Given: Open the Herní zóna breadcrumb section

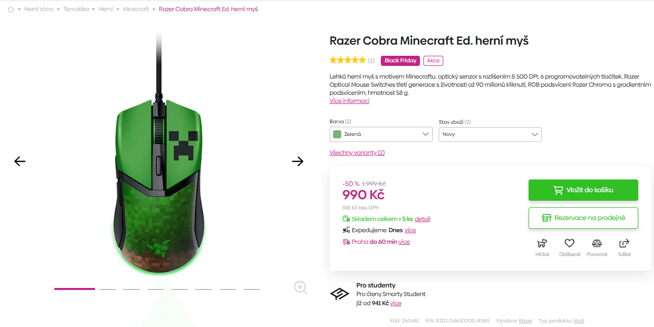Looking at the screenshot, I should (39, 9).
